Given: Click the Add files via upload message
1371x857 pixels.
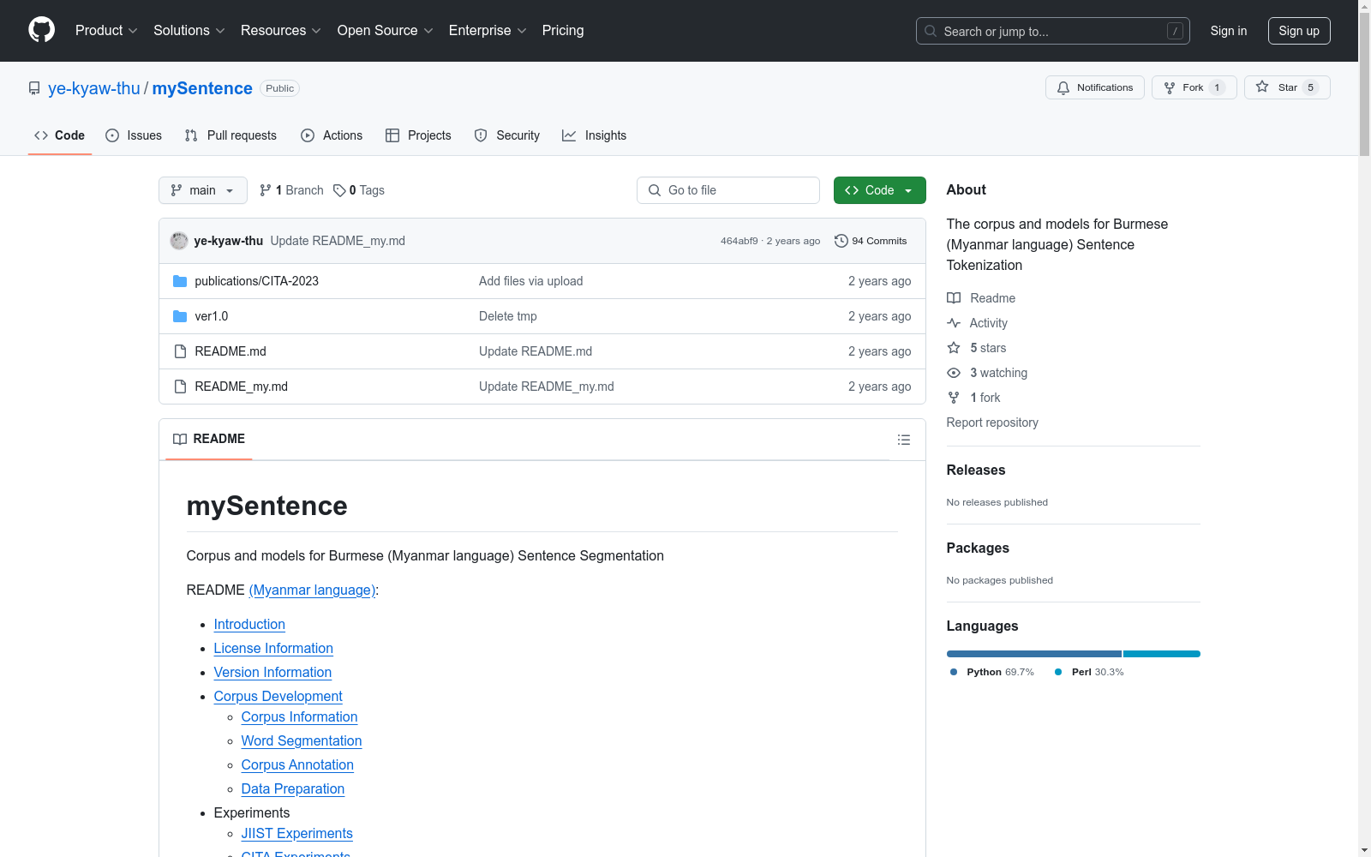Looking at the screenshot, I should 530,281.
